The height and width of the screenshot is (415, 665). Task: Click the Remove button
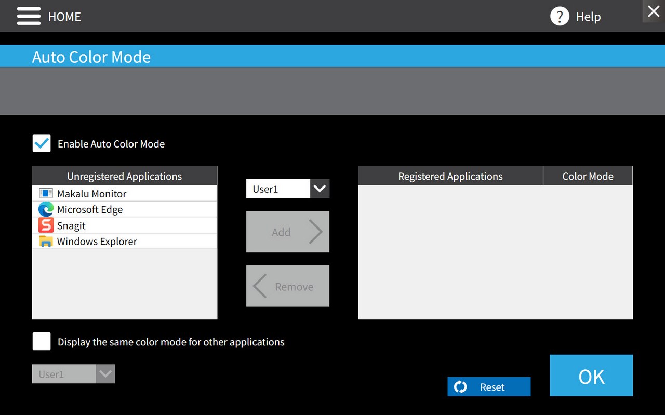pyautogui.click(x=288, y=286)
